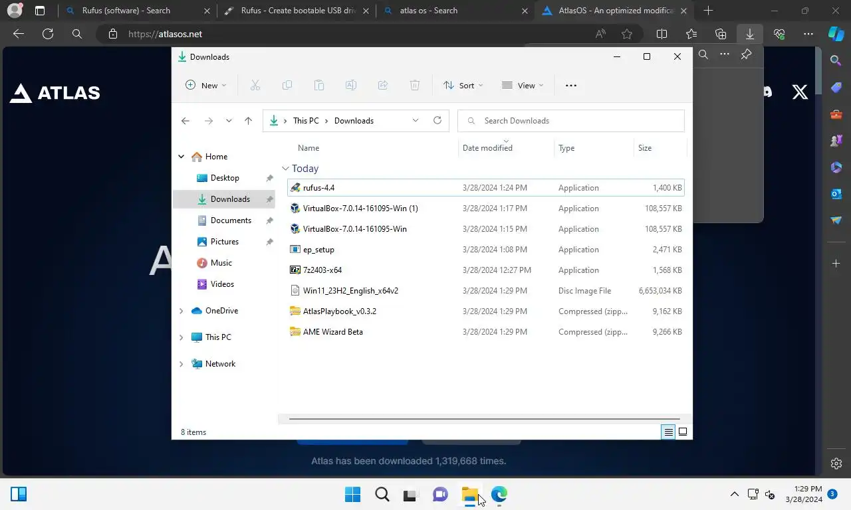Viewport: 851px width, 510px height.
Task: Switch to Rufus (software) Search tab
Action: tap(136, 11)
